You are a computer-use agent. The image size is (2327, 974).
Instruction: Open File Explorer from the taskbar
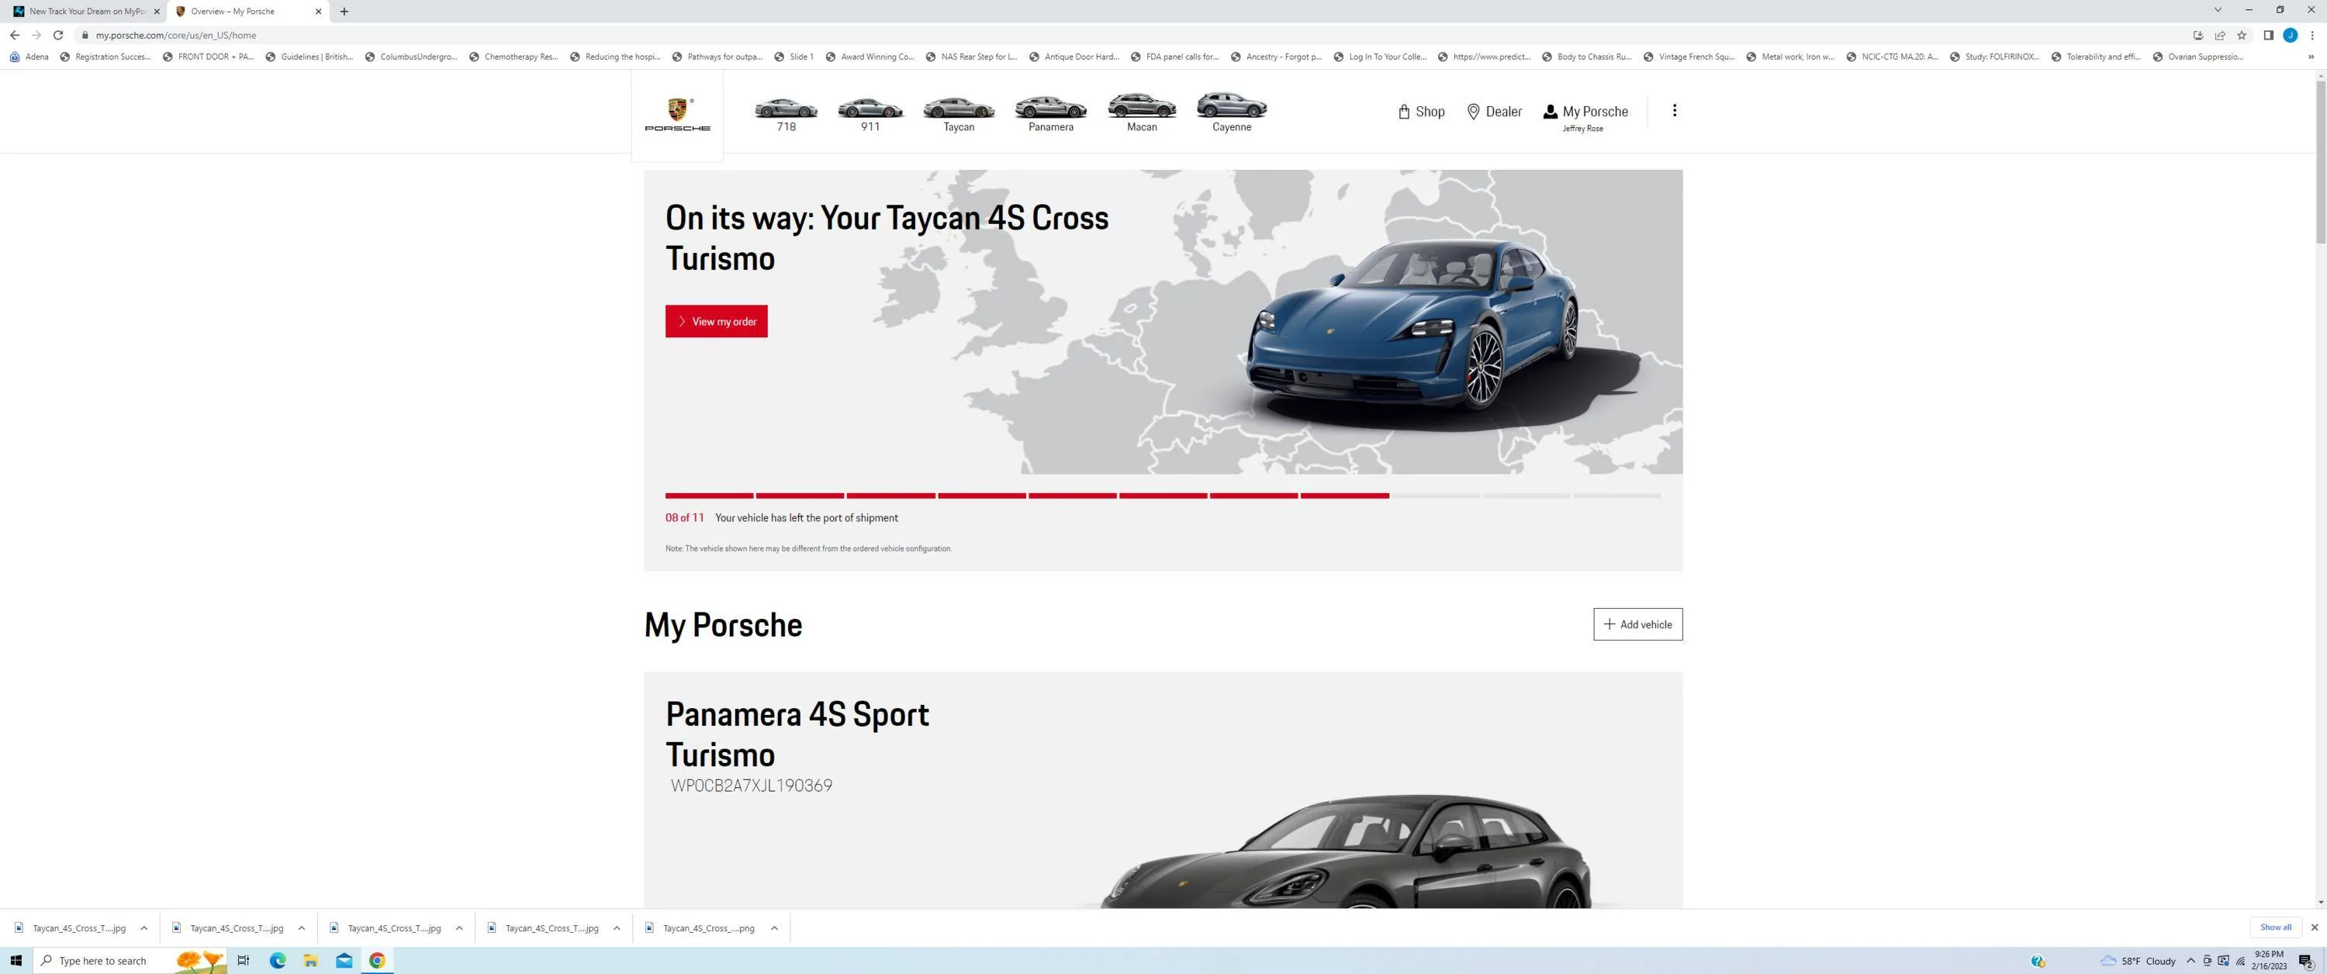coord(311,961)
